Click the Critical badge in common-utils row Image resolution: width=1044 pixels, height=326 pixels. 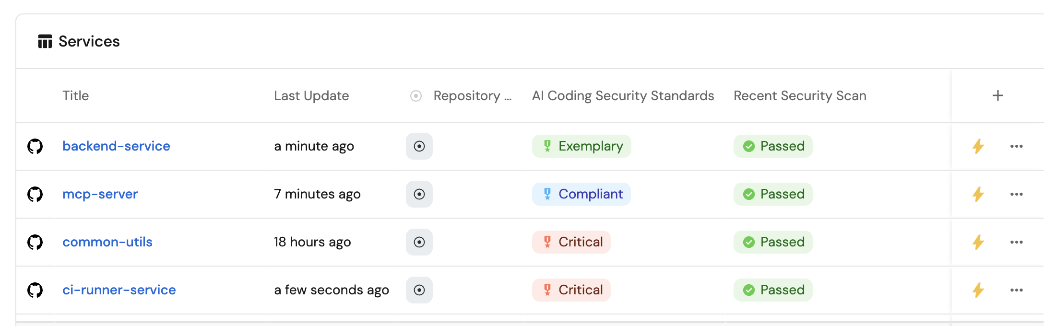[571, 242]
